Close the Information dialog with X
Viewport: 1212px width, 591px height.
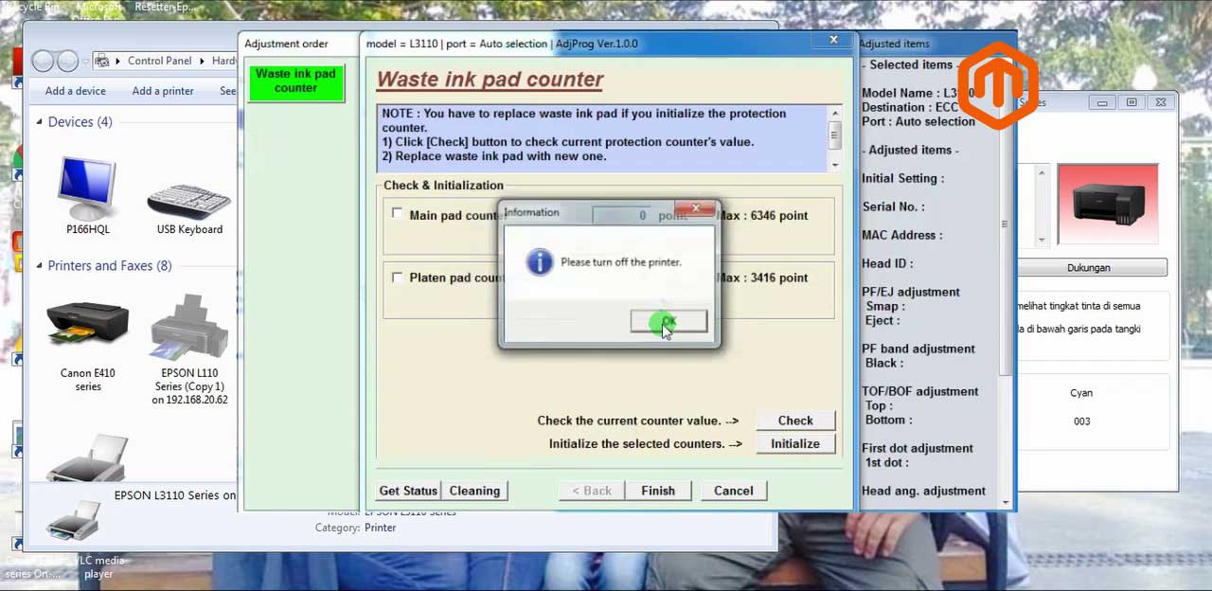[696, 208]
